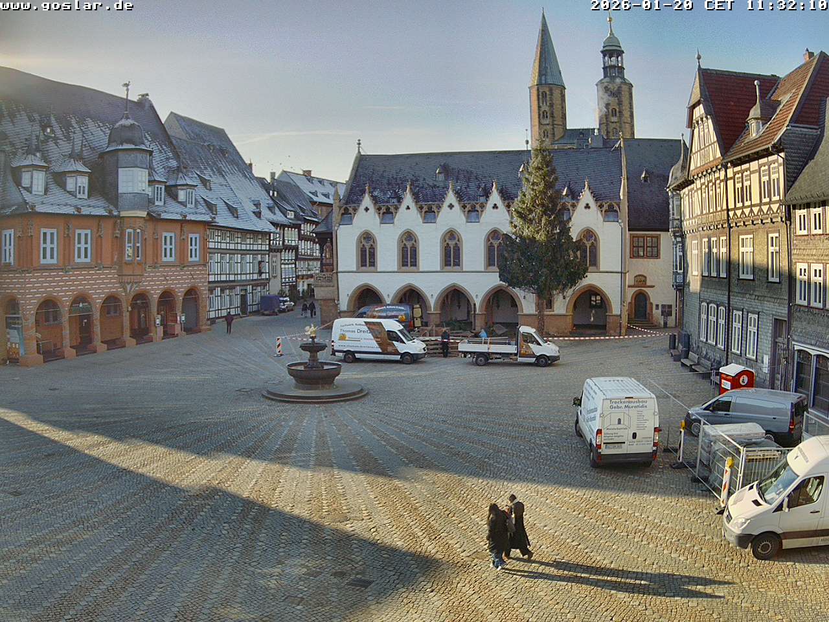Click the date and time stamp overlay
Screen dimensions: 829x622
(709, 6)
